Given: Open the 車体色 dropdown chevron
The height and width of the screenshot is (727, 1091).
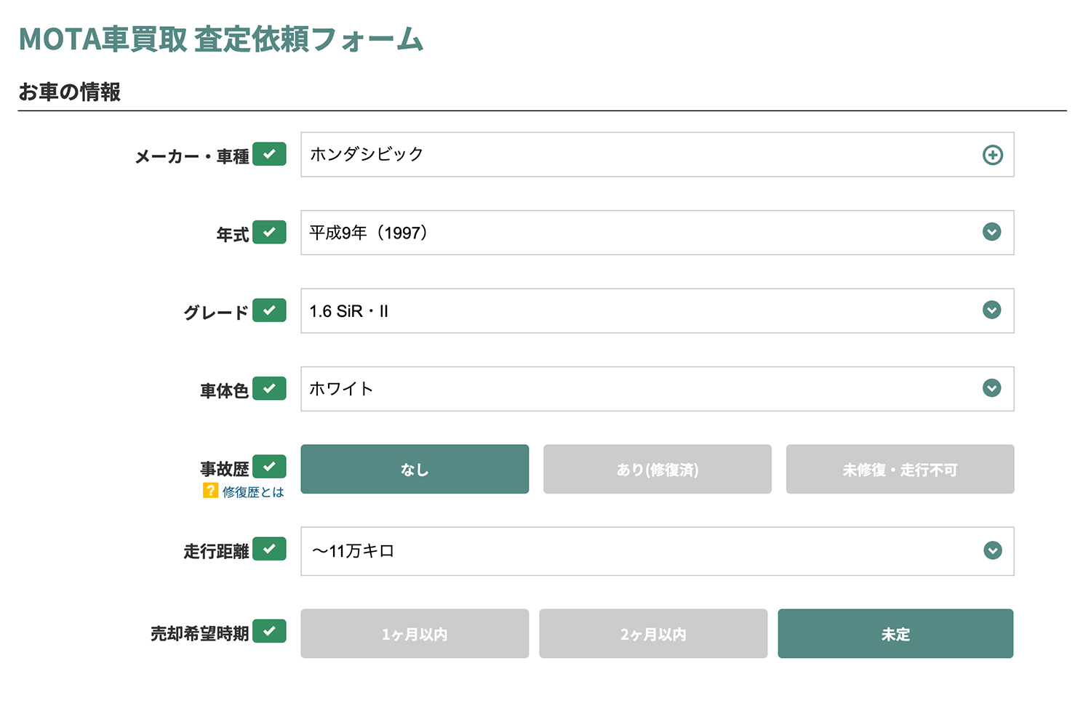Looking at the screenshot, I should point(991,388).
